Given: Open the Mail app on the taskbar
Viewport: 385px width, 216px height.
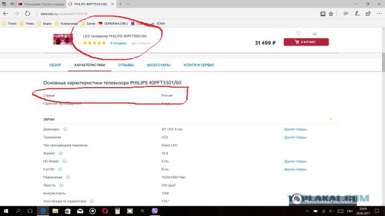Looking at the screenshot, I should [80, 211].
